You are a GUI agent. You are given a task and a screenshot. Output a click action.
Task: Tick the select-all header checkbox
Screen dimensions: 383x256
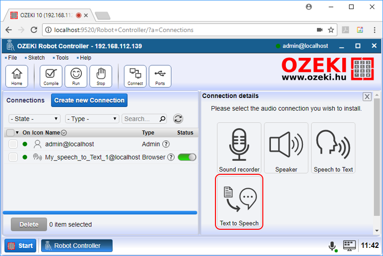(x=10, y=133)
